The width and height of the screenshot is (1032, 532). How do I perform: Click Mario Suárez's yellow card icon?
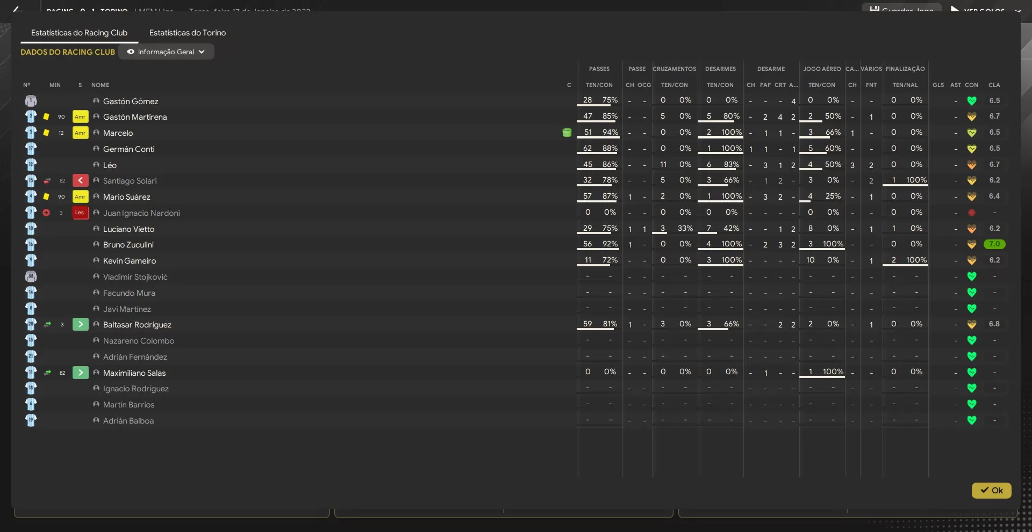pyautogui.click(x=46, y=196)
